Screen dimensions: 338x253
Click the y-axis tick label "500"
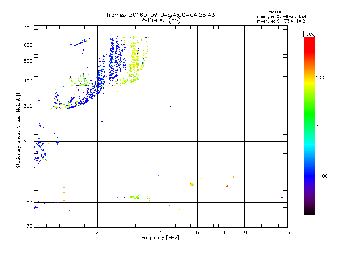pos(28,61)
